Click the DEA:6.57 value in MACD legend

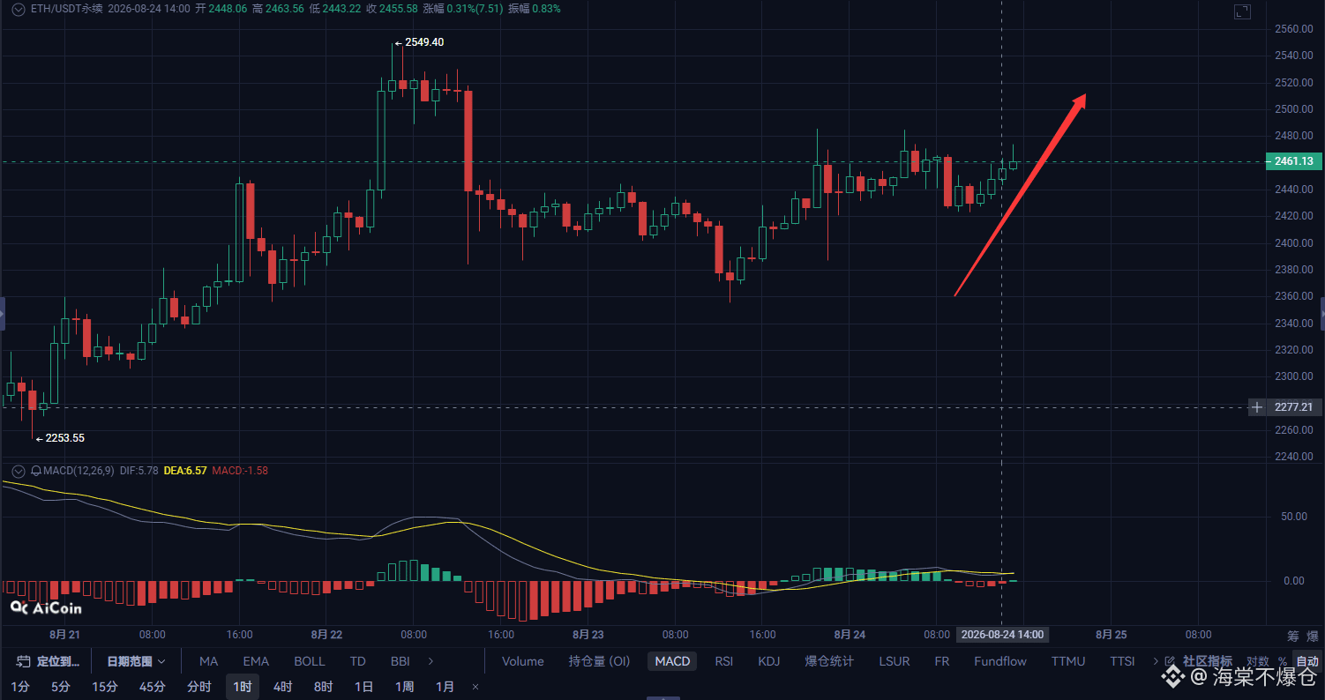[x=185, y=471]
